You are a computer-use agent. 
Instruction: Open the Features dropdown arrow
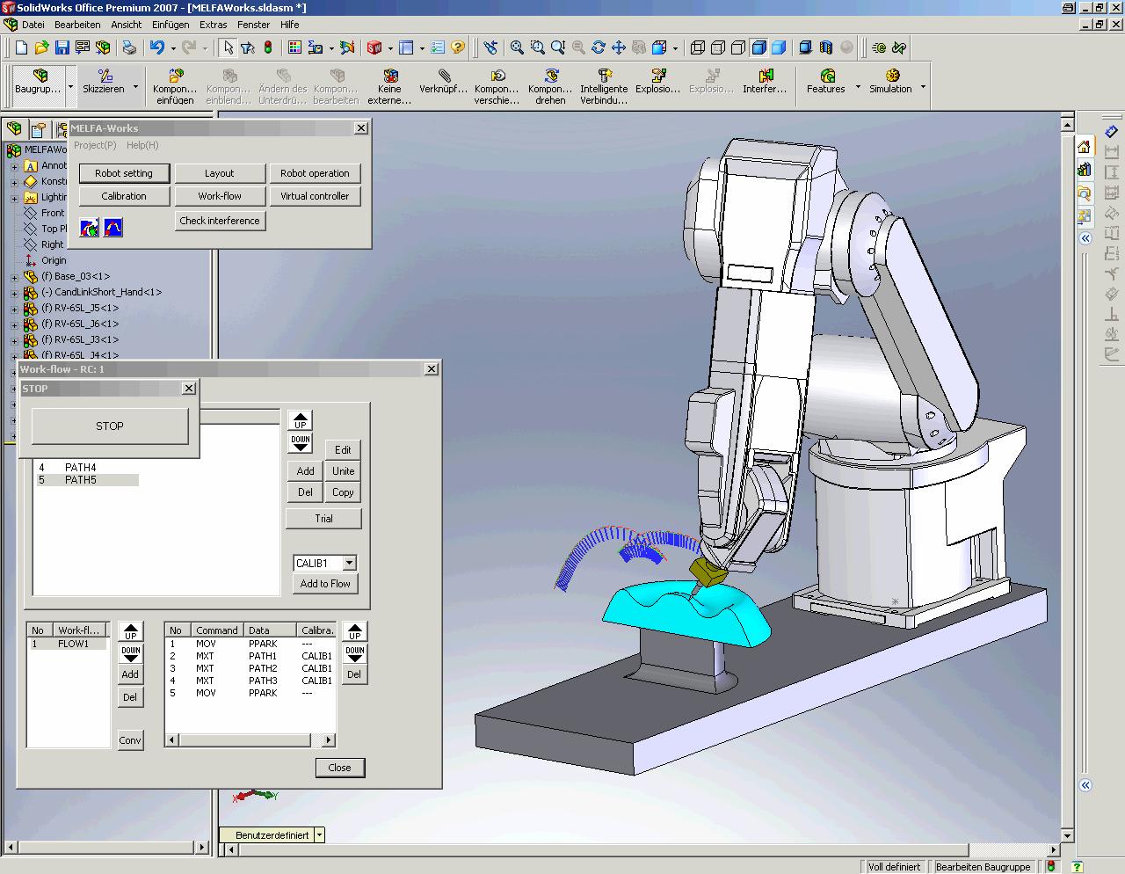pyautogui.click(x=858, y=87)
